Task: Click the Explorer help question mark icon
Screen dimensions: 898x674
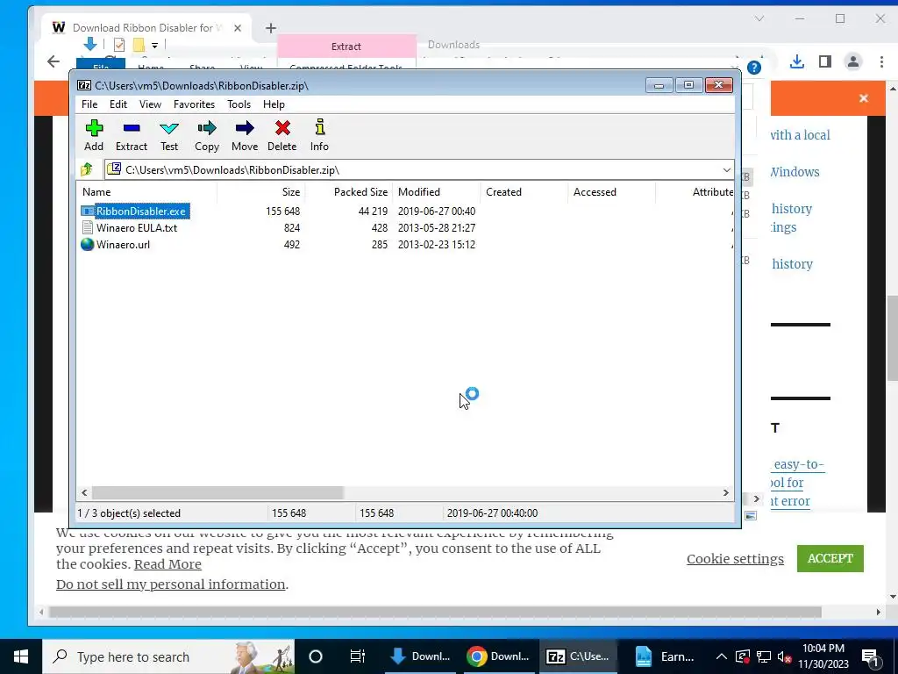Action: click(754, 68)
